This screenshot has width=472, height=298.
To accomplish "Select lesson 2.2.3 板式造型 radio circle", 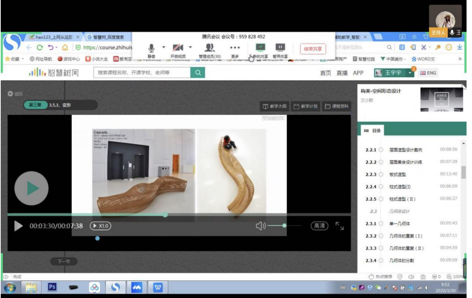I will pyautogui.click(x=381, y=174).
